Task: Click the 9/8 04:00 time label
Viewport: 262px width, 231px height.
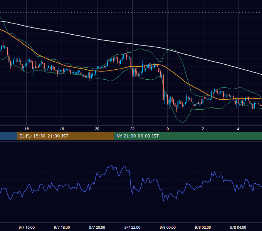Action: click(x=238, y=227)
